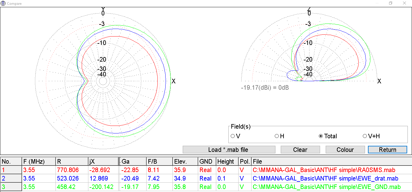The height and width of the screenshot is (192, 412).
Task: Click the Return button
Action: click(388, 150)
